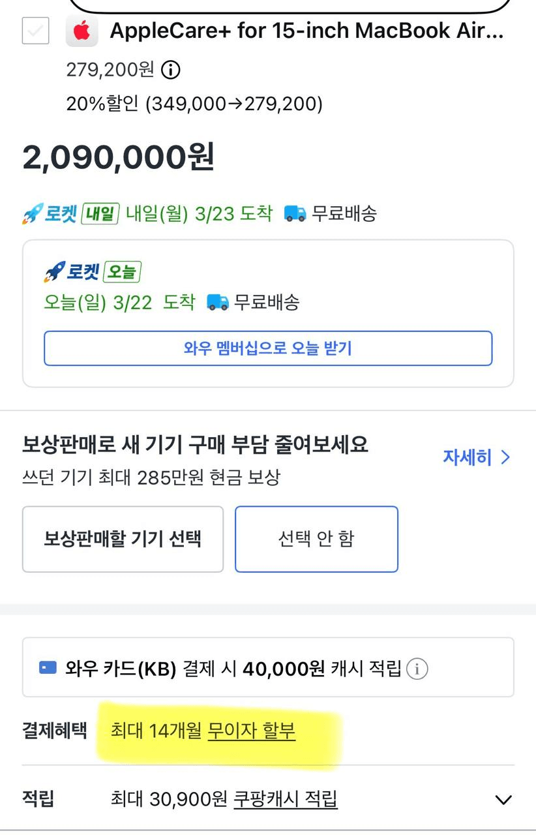This screenshot has width=536, height=835.
Task: Select 보상판매할 기기 선택 option
Action: pyautogui.click(x=123, y=539)
